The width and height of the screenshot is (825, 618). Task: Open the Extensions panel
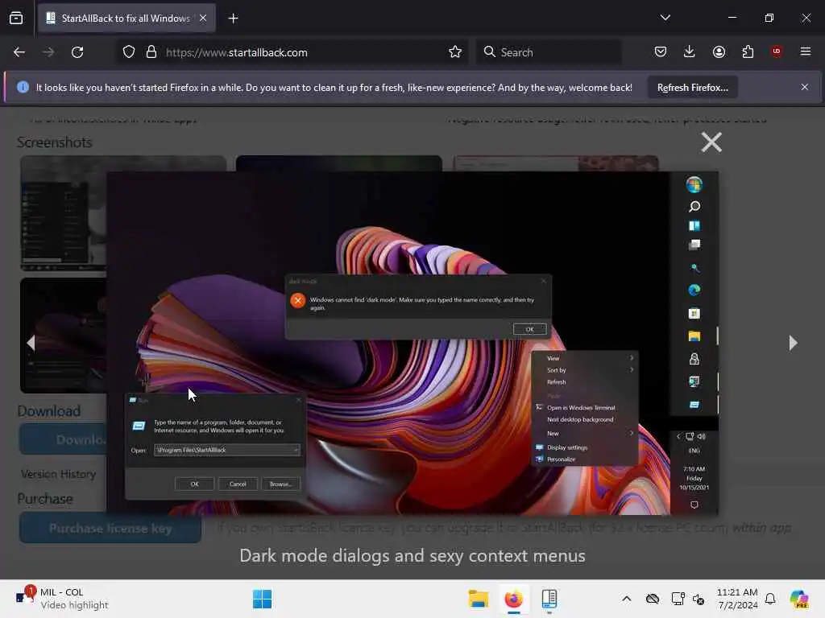pos(748,51)
